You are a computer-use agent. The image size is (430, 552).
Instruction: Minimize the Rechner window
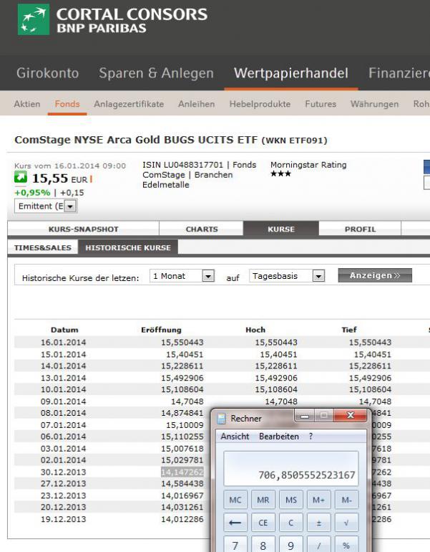pyautogui.click(x=305, y=416)
